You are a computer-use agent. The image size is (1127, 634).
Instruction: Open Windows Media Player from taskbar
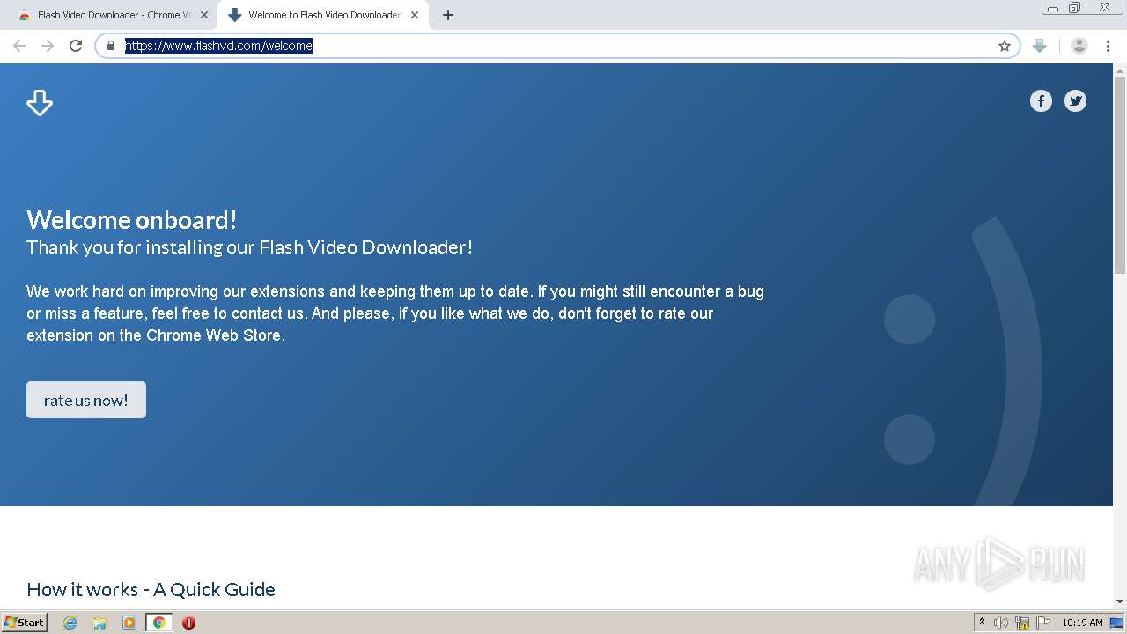click(129, 623)
